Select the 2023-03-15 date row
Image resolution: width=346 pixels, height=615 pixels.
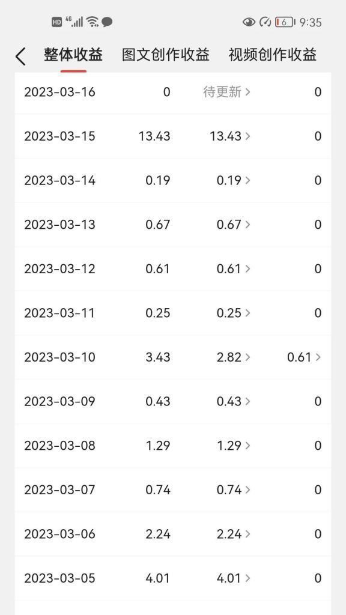pos(173,136)
